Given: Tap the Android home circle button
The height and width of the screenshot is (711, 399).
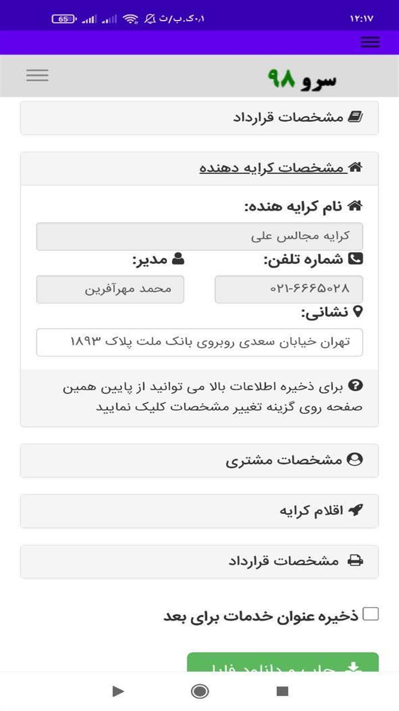Looking at the screenshot, I should pos(200,691).
